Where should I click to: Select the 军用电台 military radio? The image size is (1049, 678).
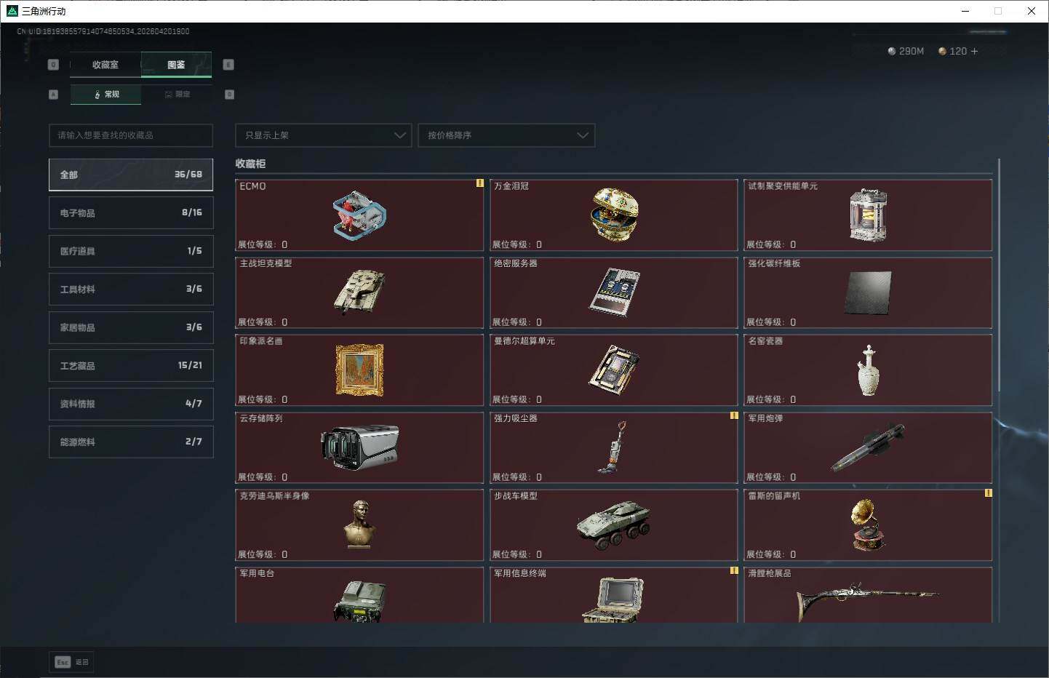[359, 600]
